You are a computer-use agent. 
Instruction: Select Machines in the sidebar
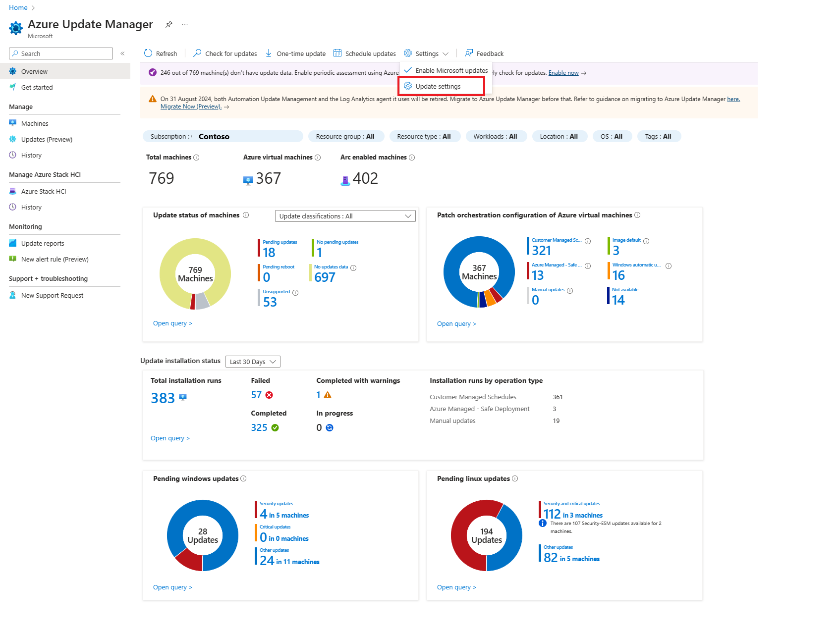[35, 123]
